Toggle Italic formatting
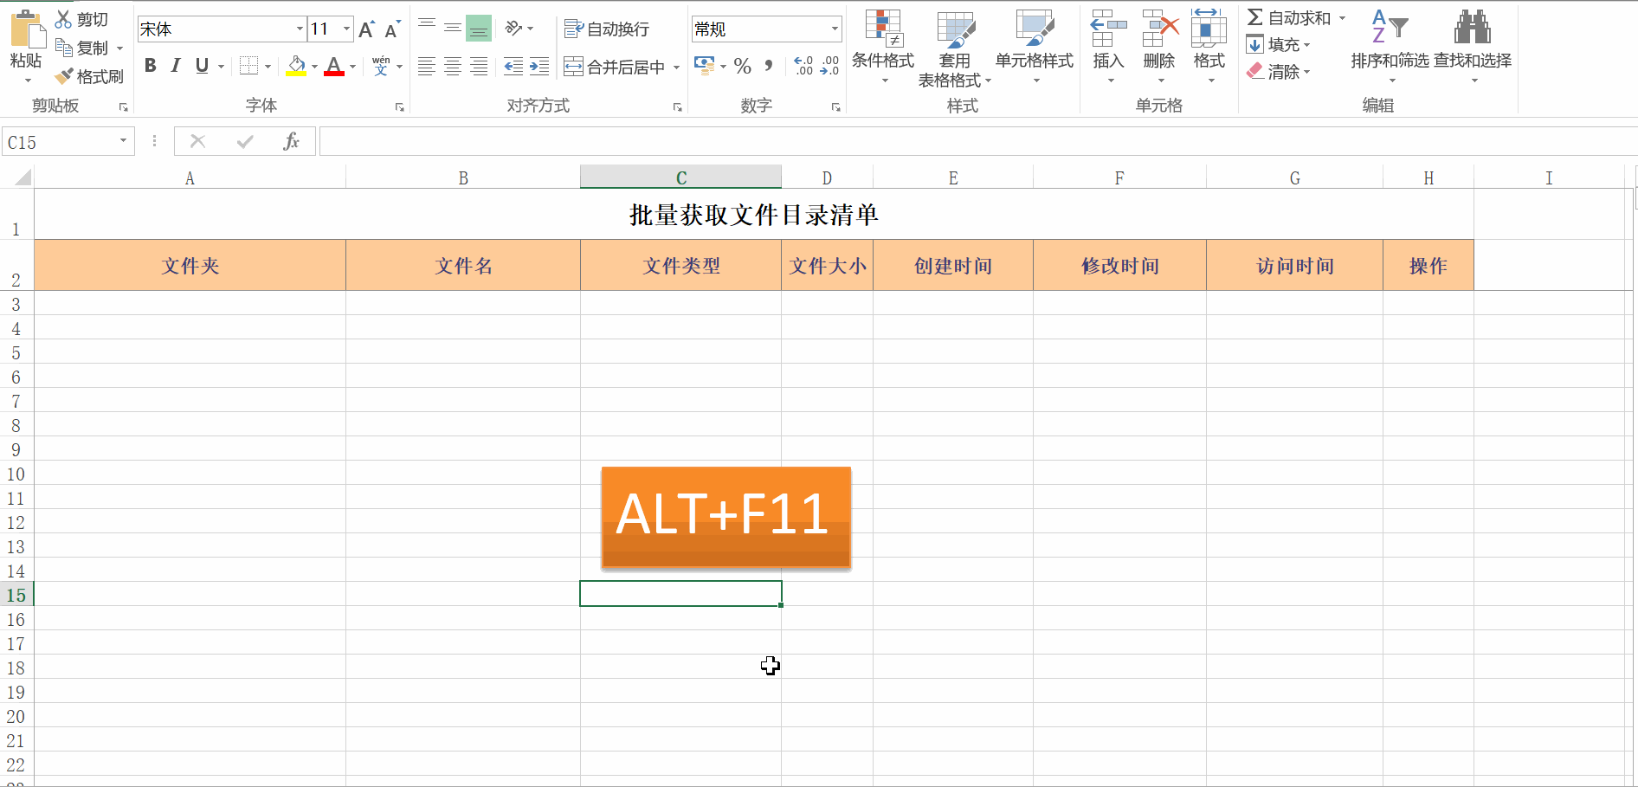The image size is (1638, 787). [176, 66]
